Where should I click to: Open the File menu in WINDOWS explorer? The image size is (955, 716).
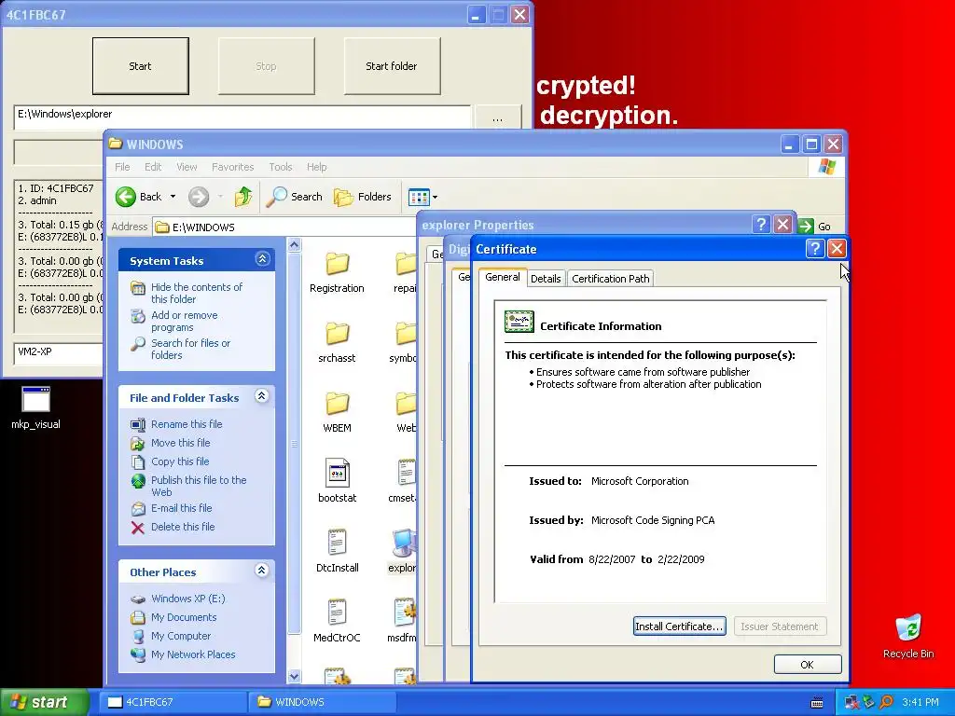click(x=122, y=167)
